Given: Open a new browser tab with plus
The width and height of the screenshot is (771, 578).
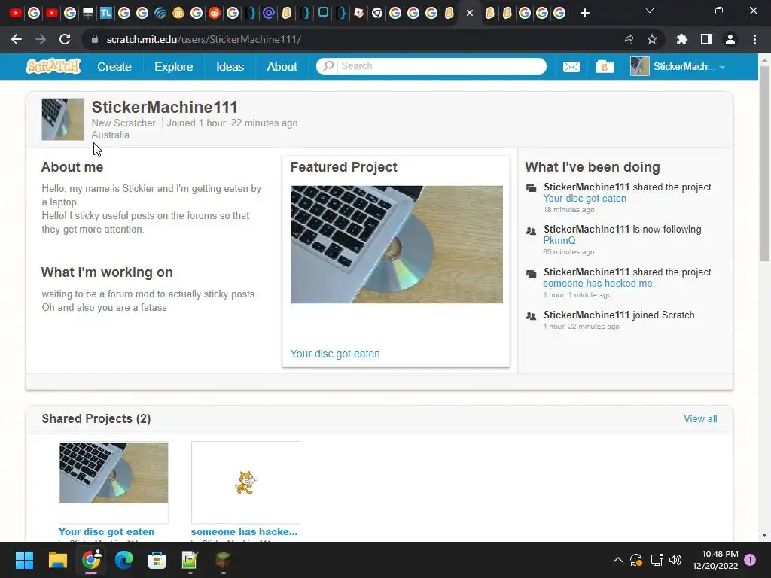Looking at the screenshot, I should tap(584, 13).
